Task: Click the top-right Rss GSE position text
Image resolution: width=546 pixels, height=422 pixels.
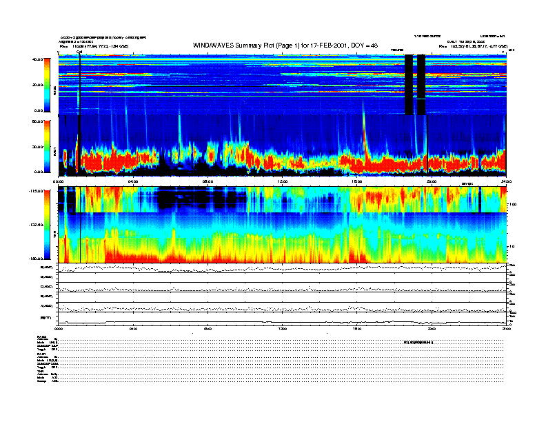Action: (473, 46)
